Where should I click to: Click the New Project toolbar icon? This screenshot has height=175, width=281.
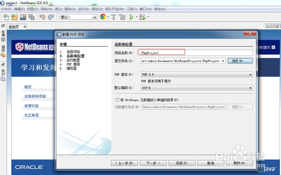pyautogui.click(x=15, y=17)
